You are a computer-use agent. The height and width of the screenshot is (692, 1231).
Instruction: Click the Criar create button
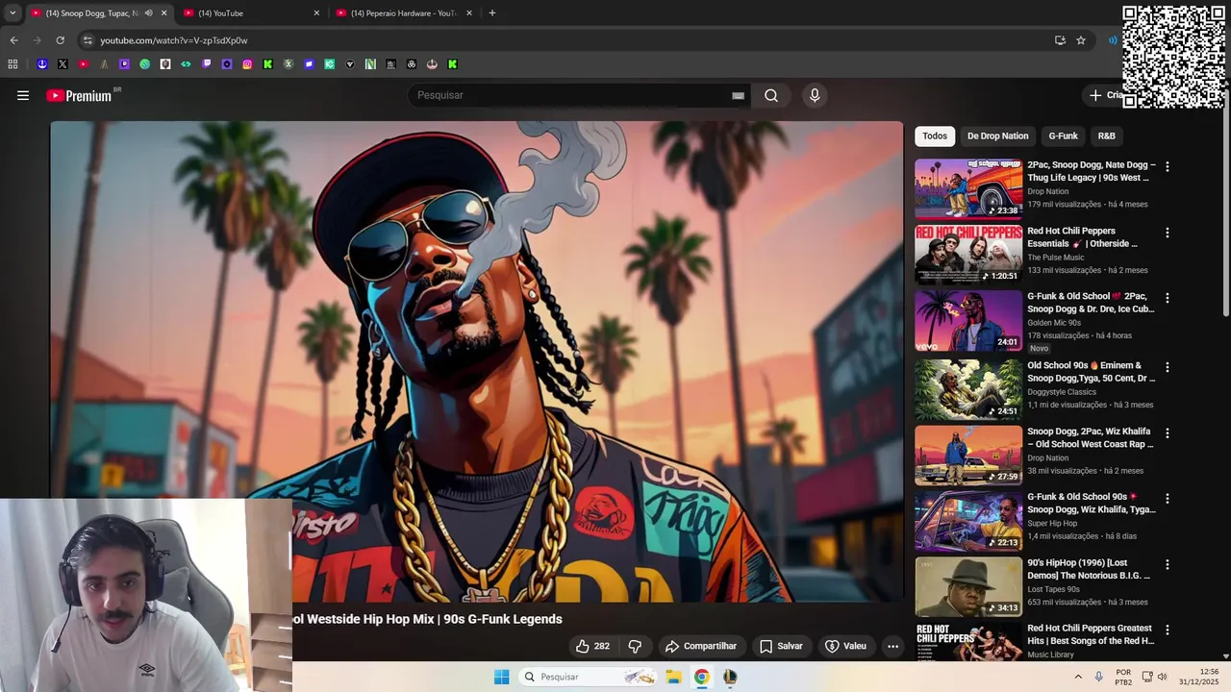1105,95
